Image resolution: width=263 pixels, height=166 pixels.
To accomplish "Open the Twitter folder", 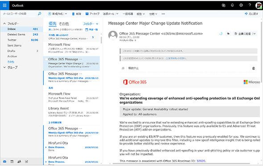I will [x=21, y=40].
